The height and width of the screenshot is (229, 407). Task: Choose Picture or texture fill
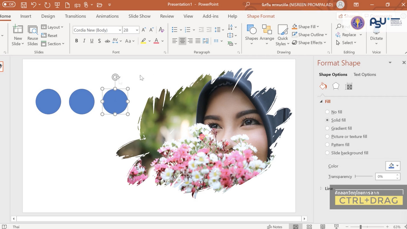(x=346, y=136)
